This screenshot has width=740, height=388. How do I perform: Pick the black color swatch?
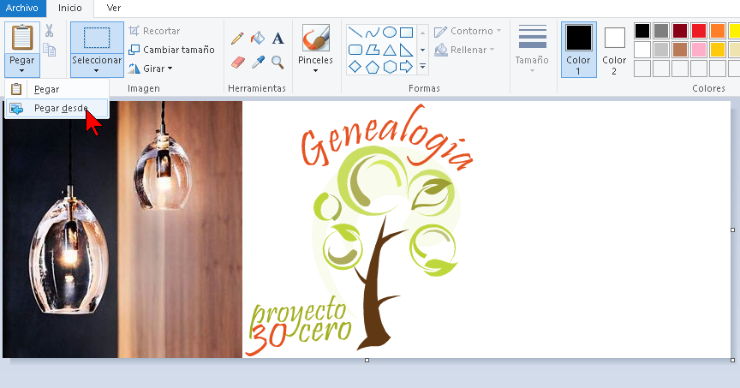pos(642,31)
